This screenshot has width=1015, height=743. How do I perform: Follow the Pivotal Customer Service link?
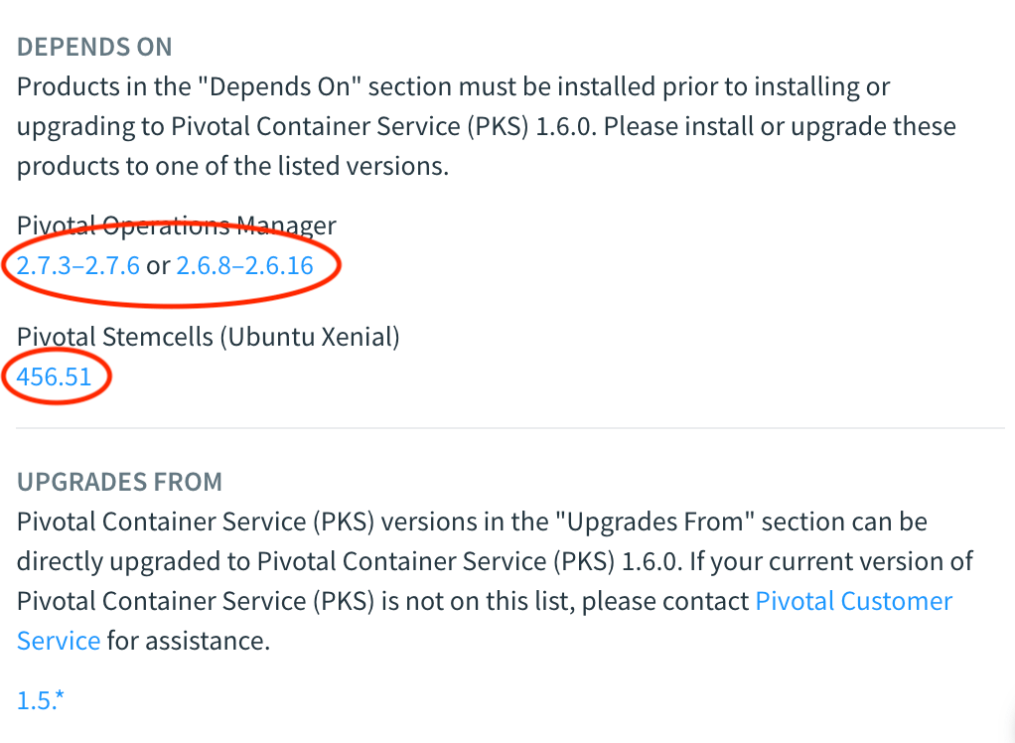pos(854,601)
